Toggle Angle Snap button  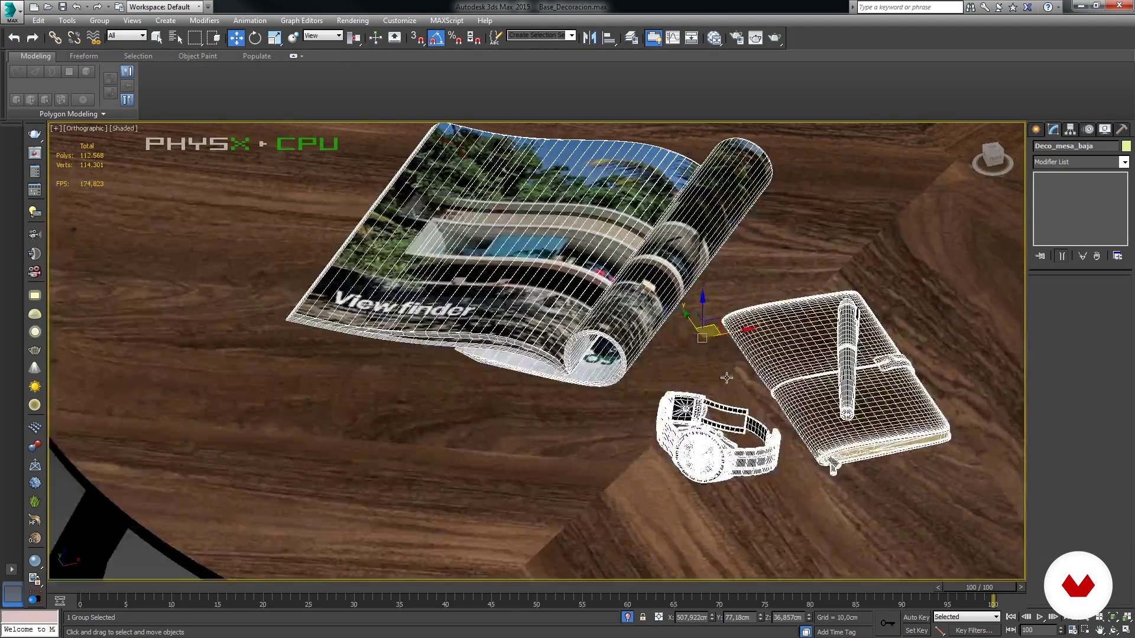(436, 38)
